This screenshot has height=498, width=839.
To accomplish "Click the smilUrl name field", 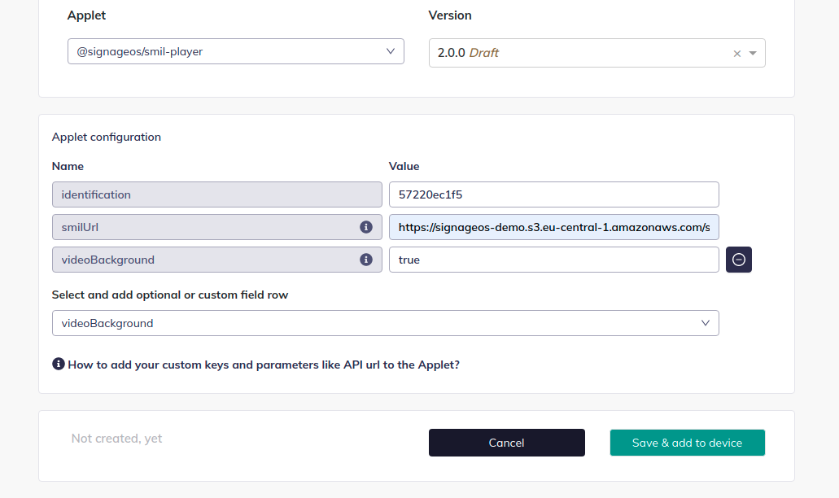I will click(x=203, y=227).
